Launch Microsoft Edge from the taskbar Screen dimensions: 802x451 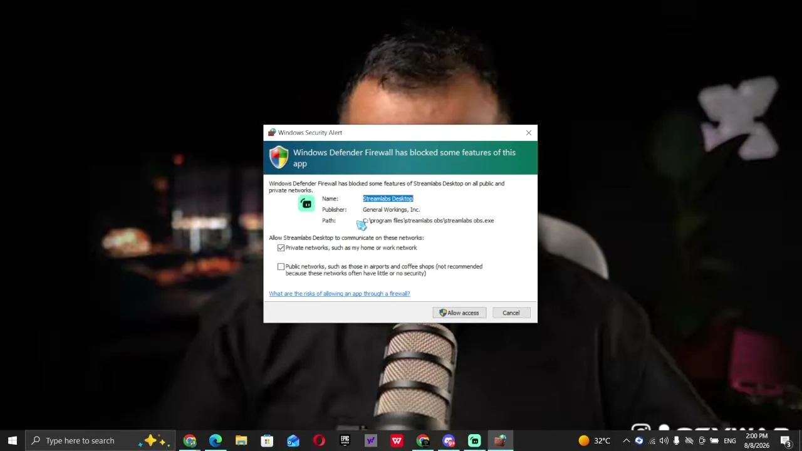pyautogui.click(x=216, y=441)
